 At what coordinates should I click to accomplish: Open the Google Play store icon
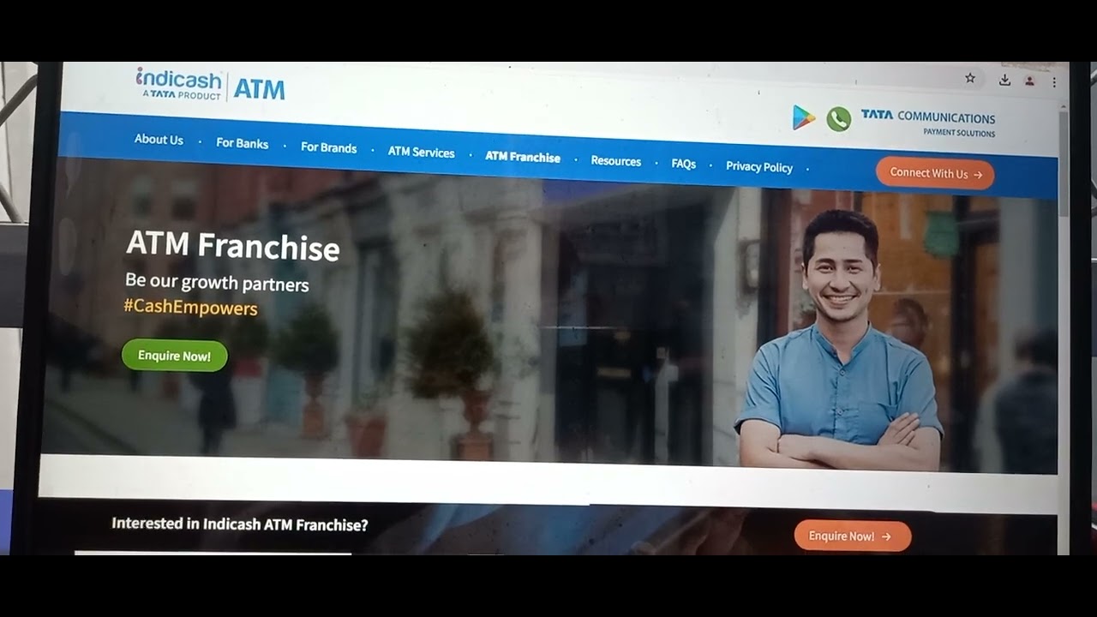coord(803,117)
